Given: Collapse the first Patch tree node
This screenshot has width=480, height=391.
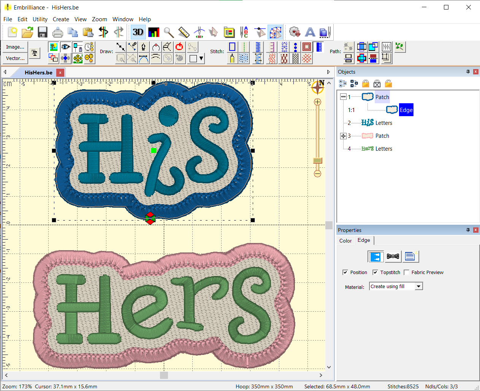Looking at the screenshot, I should pos(343,97).
